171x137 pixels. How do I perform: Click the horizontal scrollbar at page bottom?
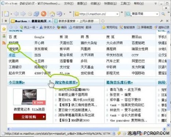click(x=65, y=129)
